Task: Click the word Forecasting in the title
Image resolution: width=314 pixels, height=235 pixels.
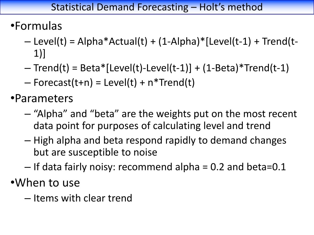Action: point(163,7)
